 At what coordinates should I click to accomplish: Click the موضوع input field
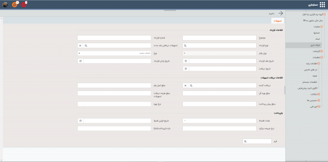coord(220,38)
